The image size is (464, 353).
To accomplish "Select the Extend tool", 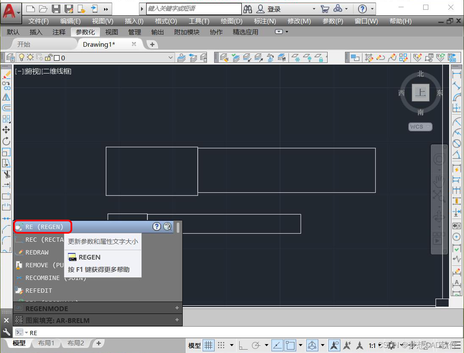I will pyautogui.click(x=6, y=185).
